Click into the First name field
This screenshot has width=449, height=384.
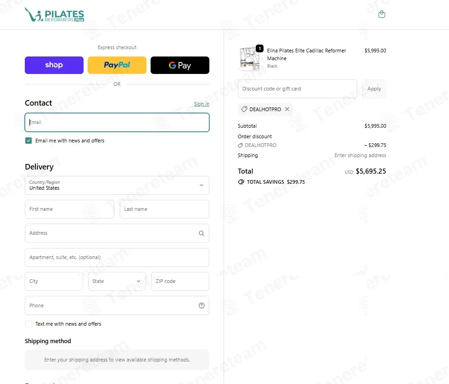(x=69, y=209)
